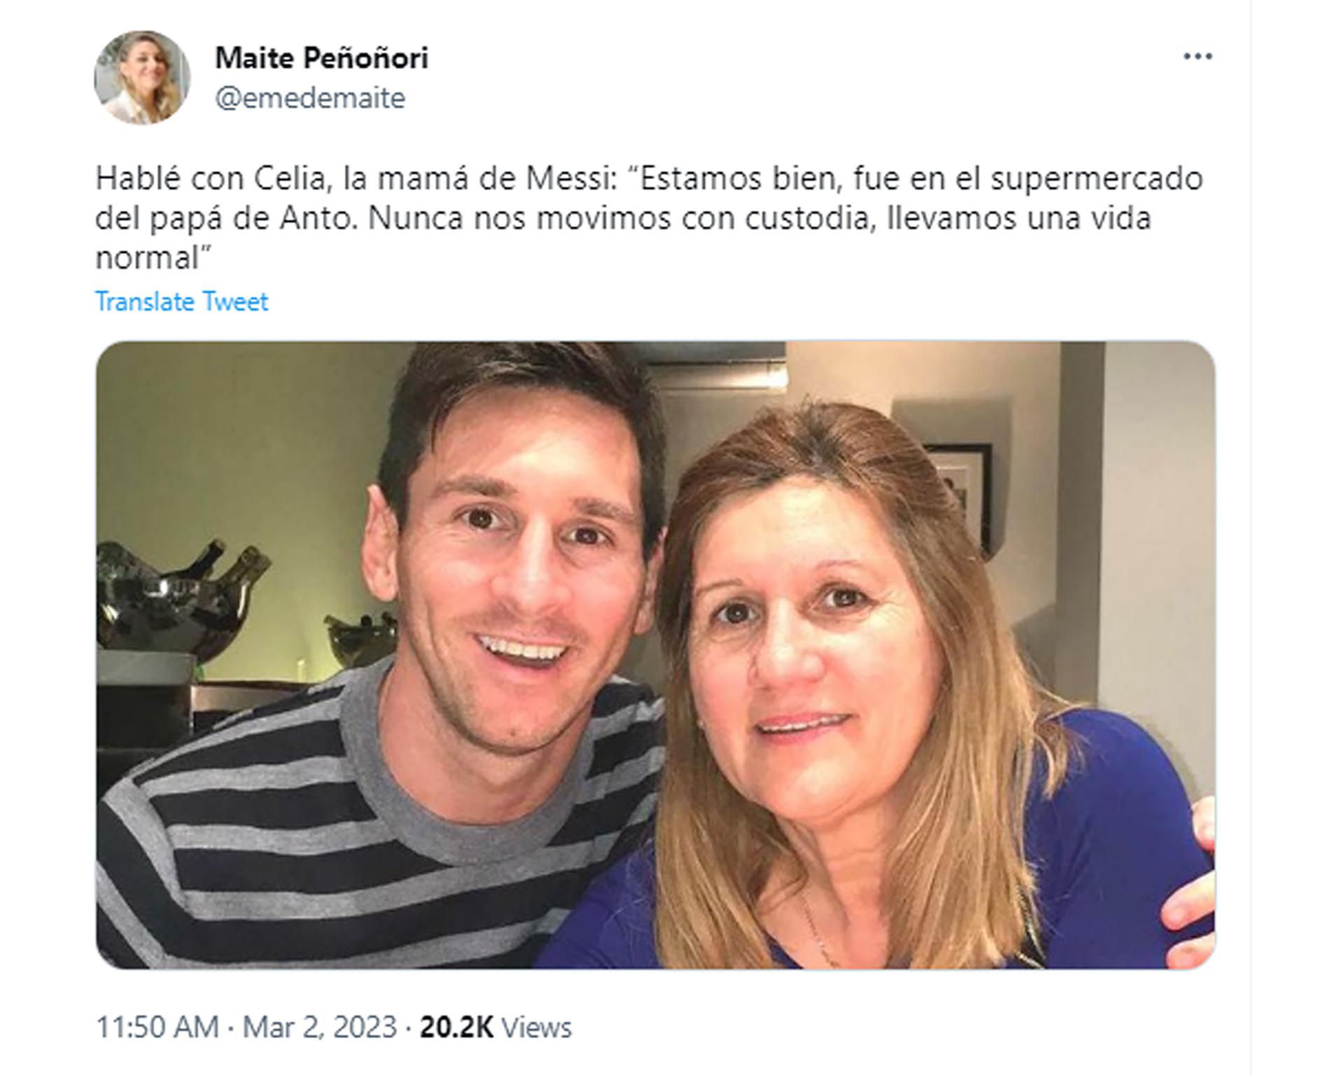This screenshot has height=1075, width=1344.
Task: Click the 20.2K view count number
Action: click(x=456, y=1027)
